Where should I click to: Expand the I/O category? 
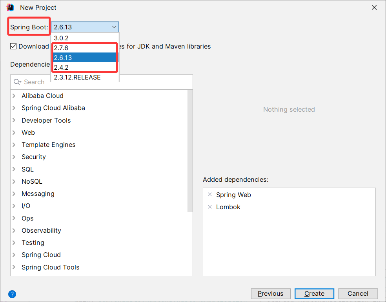coord(14,206)
